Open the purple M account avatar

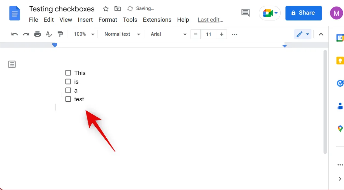click(x=336, y=13)
